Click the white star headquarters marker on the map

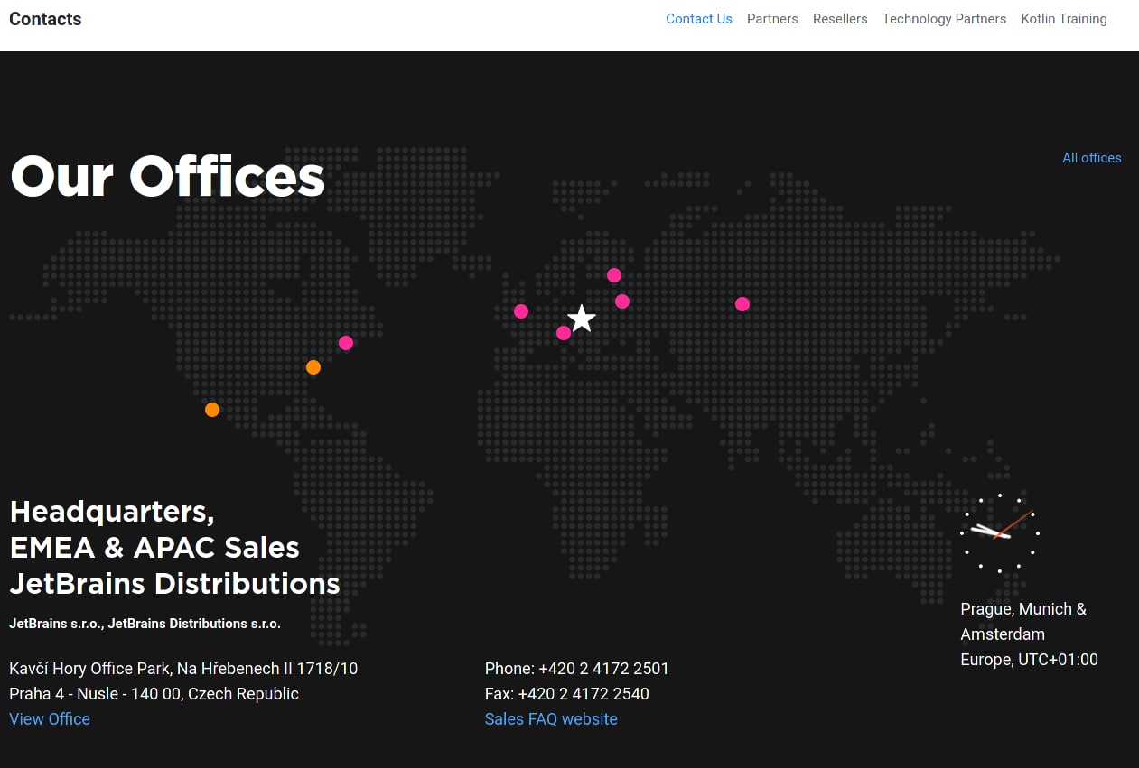coord(582,318)
